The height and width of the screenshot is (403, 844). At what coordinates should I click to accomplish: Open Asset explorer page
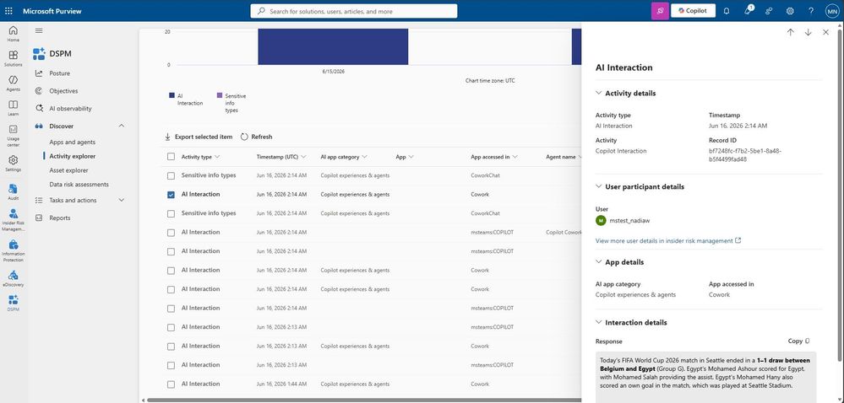coord(68,170)
